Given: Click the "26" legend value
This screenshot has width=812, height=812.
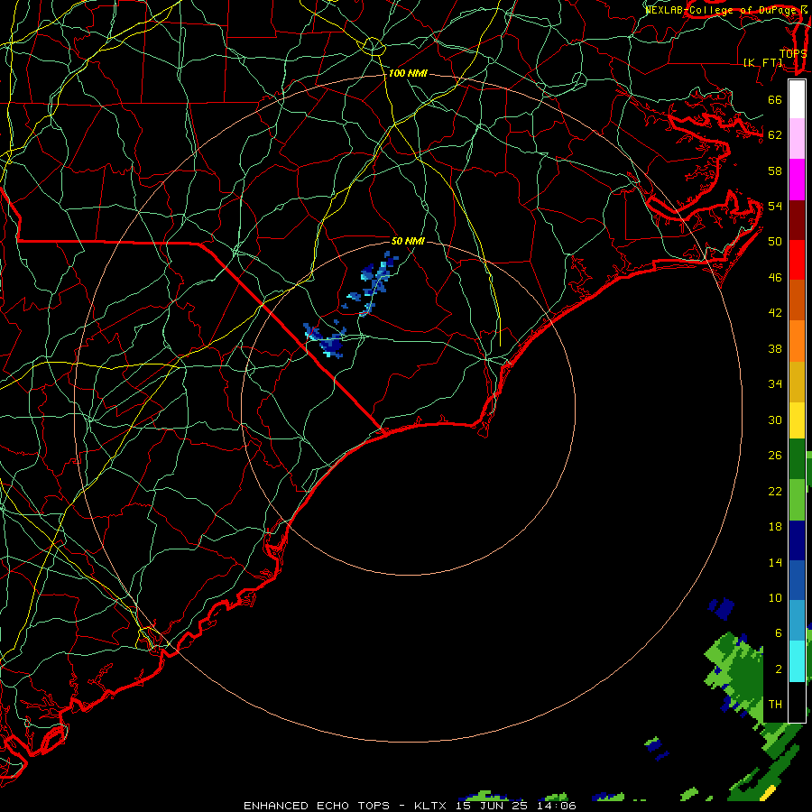Looking at the screenshot, I should (775, 456).
